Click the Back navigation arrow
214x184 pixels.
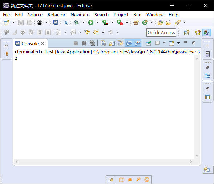[96, 32]
